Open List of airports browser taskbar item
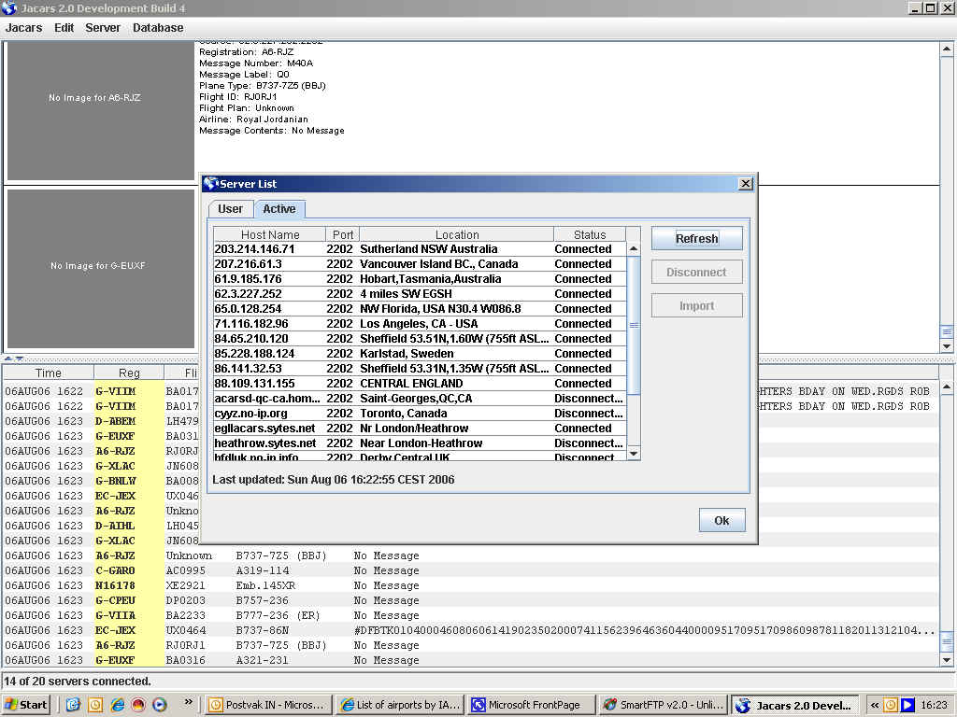Viewport: 957px width, 717px height. pyautogui.click(x=400, y=705)
